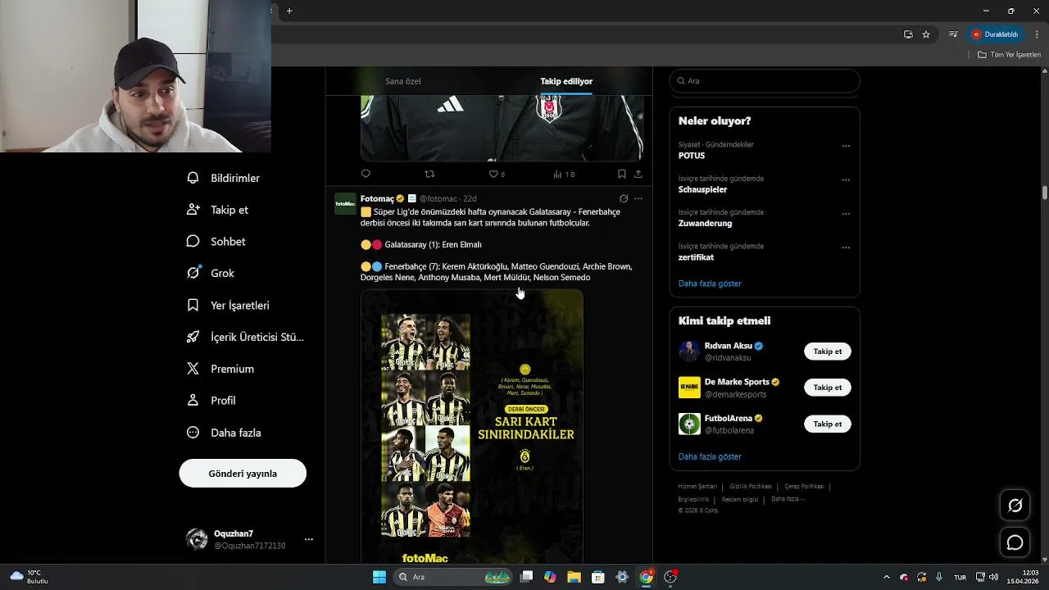Click the Fotomaç profile avatar
1049x590 pixels.
(x=345, y=204)
